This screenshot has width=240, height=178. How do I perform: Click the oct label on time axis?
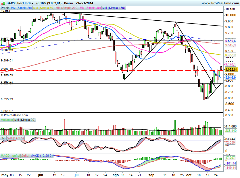[x=189, y=175]
